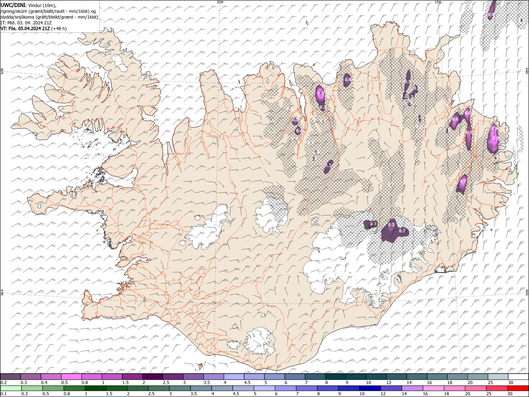Pick the darkest purple snow swatch between 2 and 2.5
This screenshot has width=529, height=397.
pos(153,377)
